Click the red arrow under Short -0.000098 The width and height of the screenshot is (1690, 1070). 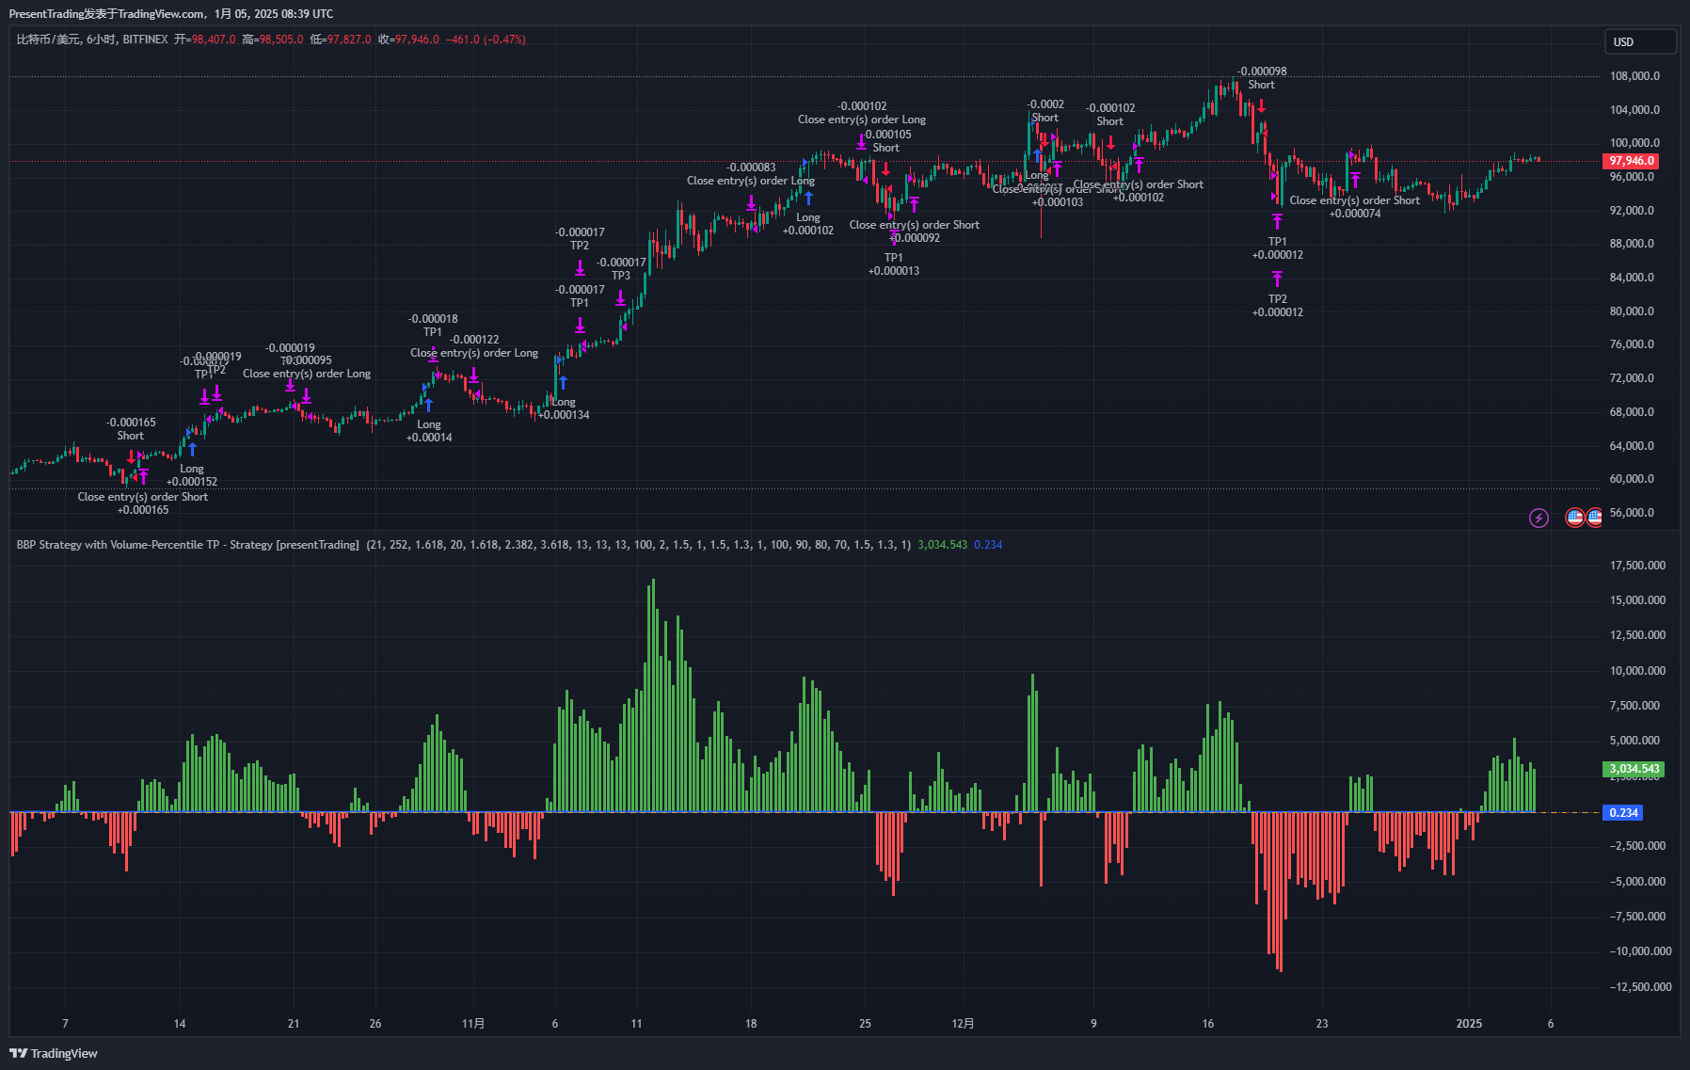1261,105
